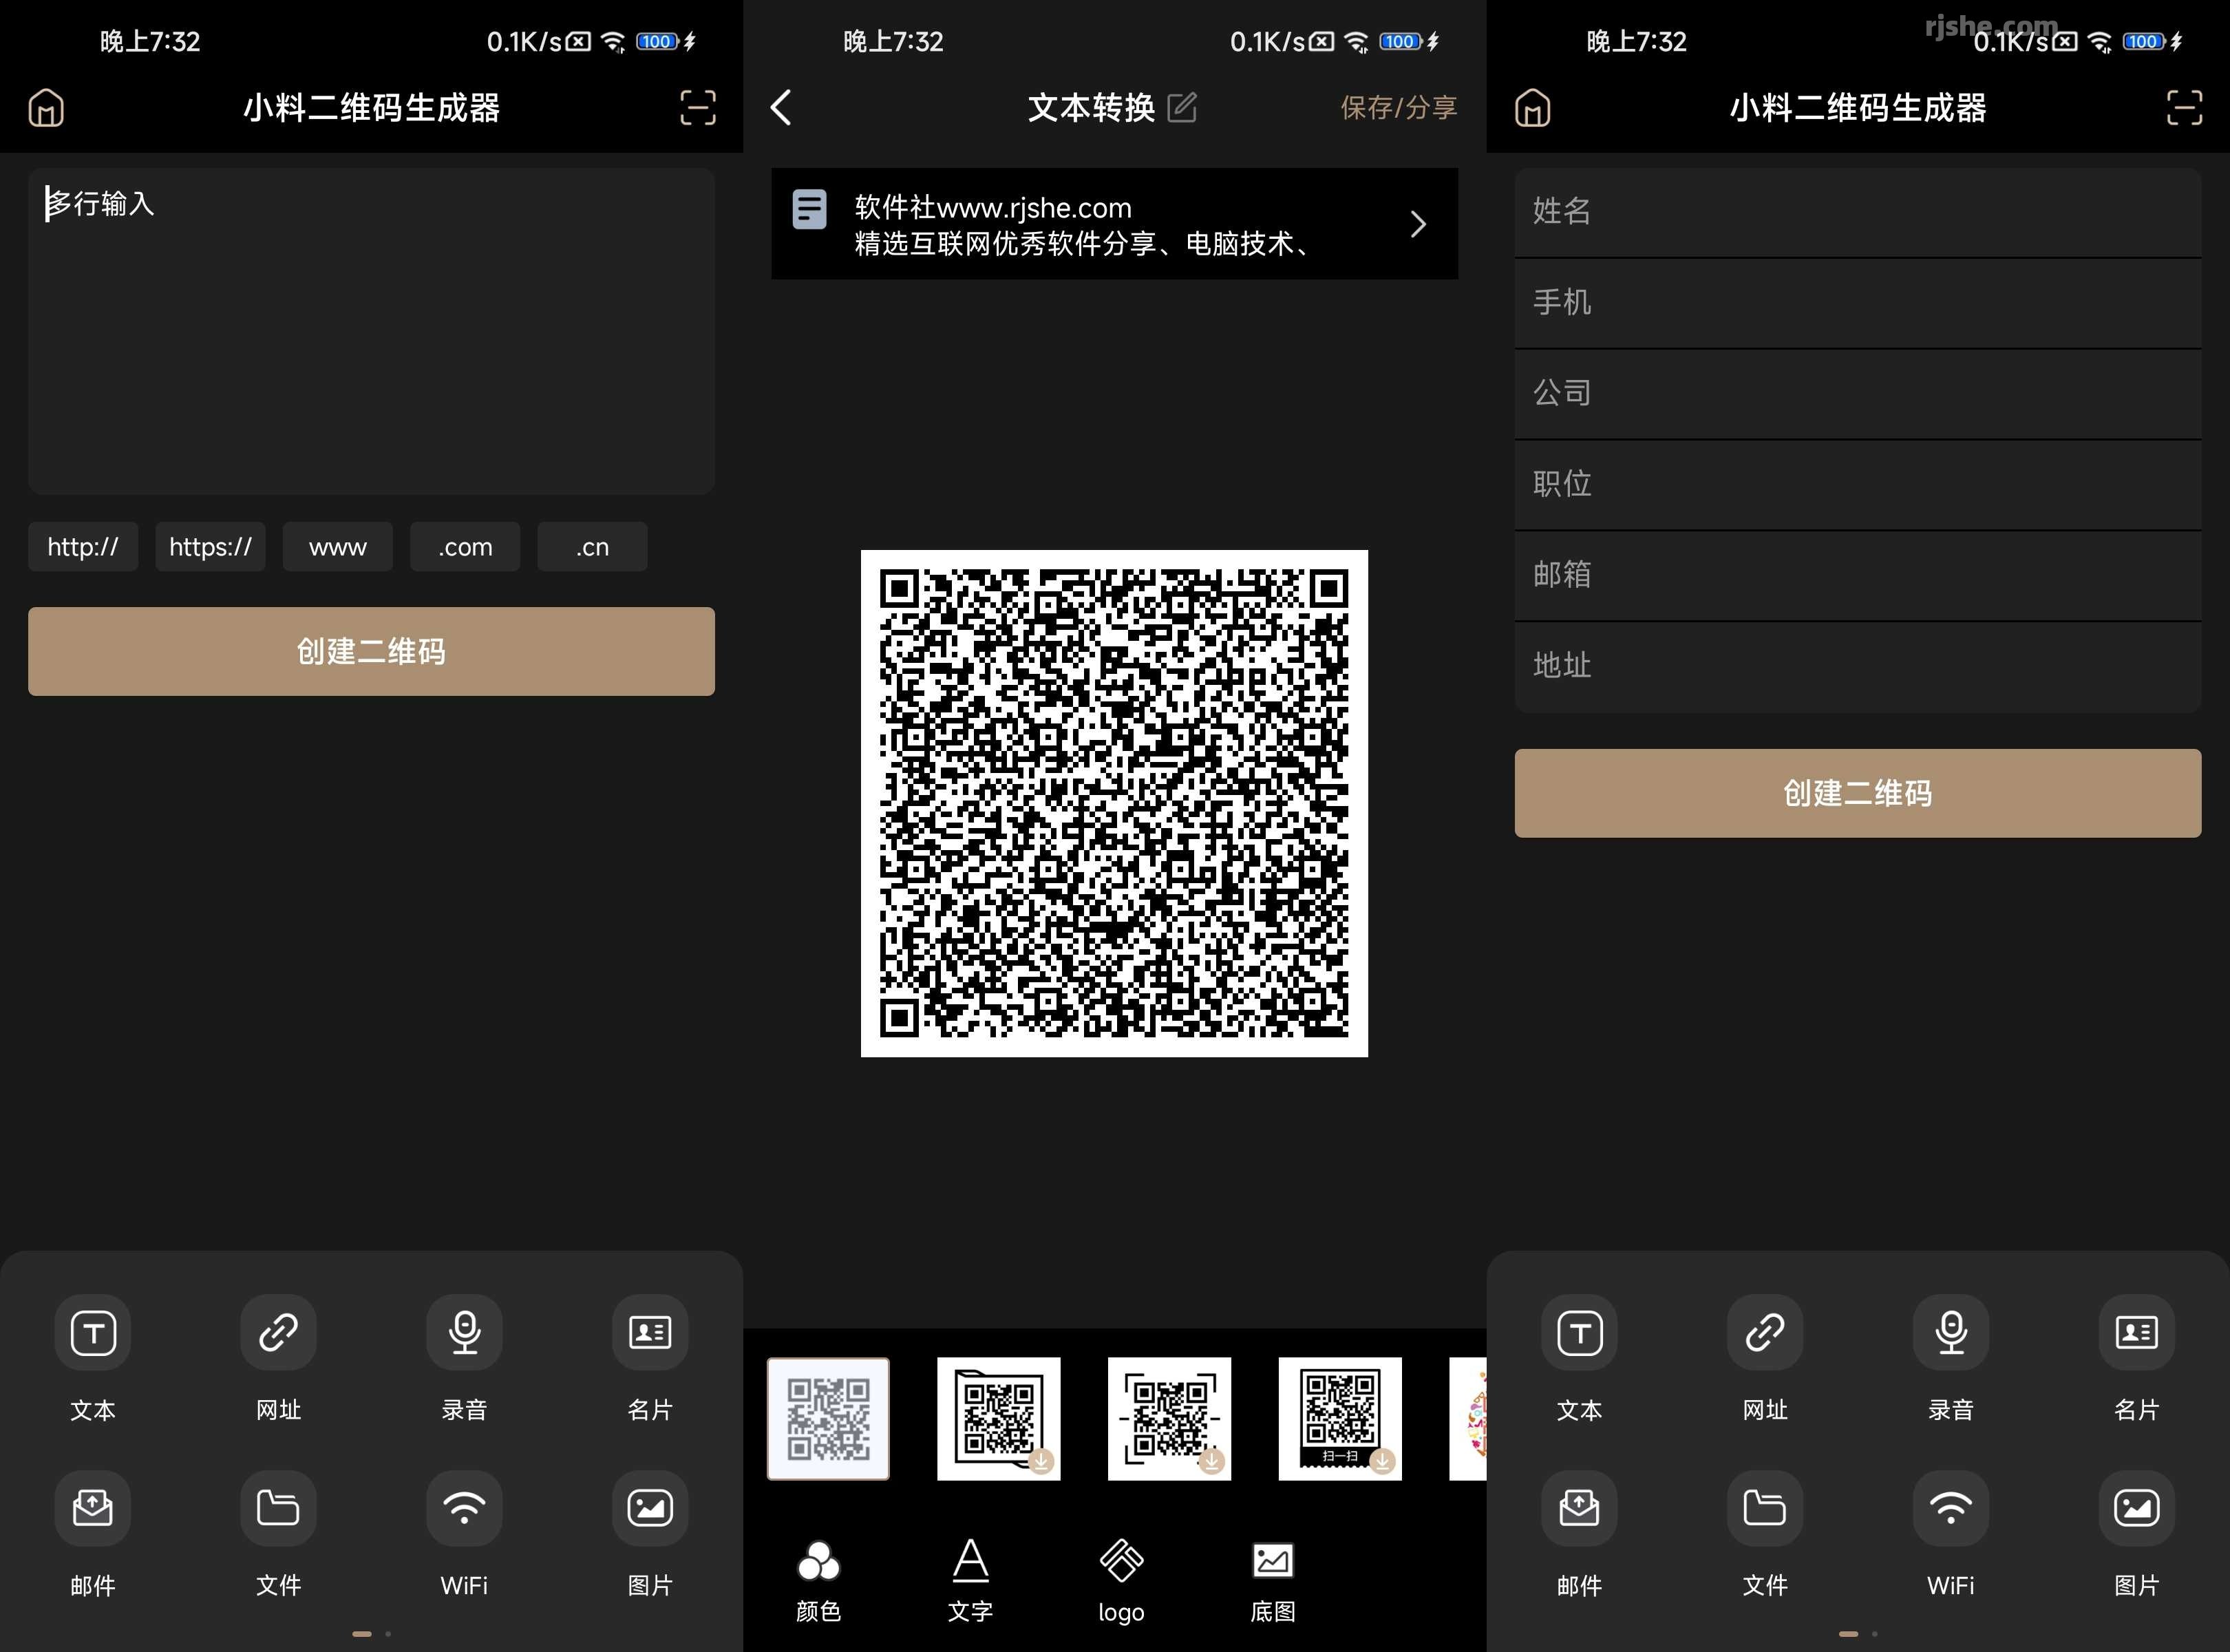Click the 多行输入 multiline input field
Screen dimensions: 2230x1652
point(370,330)
